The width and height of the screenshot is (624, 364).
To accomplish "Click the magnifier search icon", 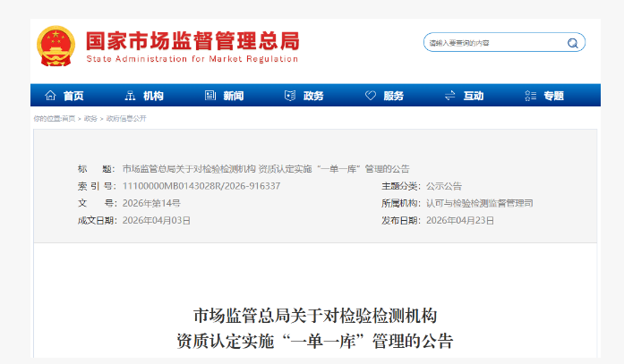I will 573,43.
